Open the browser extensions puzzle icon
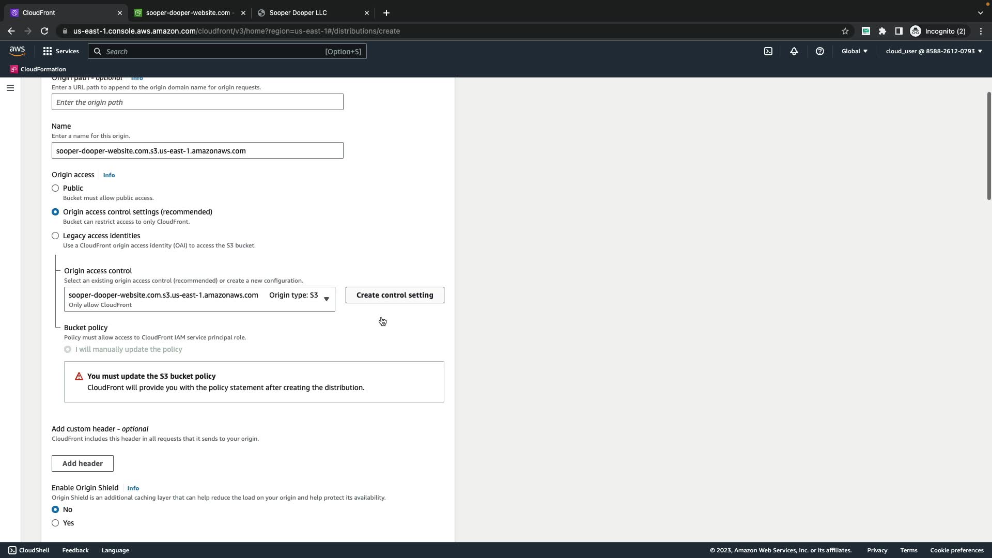 click(x=882, y=31)
